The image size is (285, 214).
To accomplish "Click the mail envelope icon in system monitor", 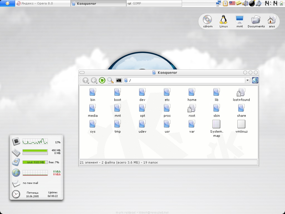I will tap(16, 183).
